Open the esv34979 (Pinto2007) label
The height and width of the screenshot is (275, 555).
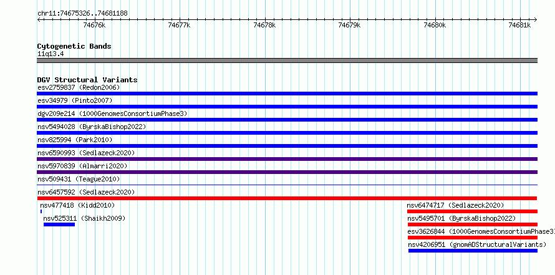pos(75,100)
